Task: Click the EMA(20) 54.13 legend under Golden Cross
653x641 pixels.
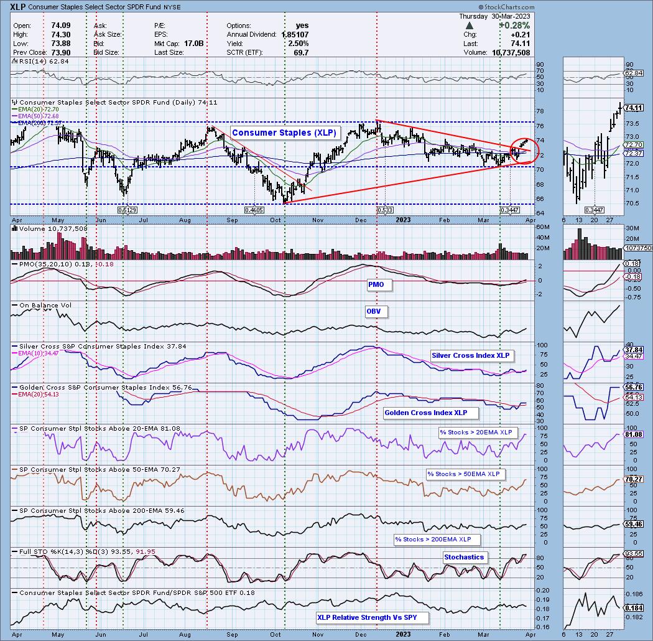Action: [x=35, y=395]
